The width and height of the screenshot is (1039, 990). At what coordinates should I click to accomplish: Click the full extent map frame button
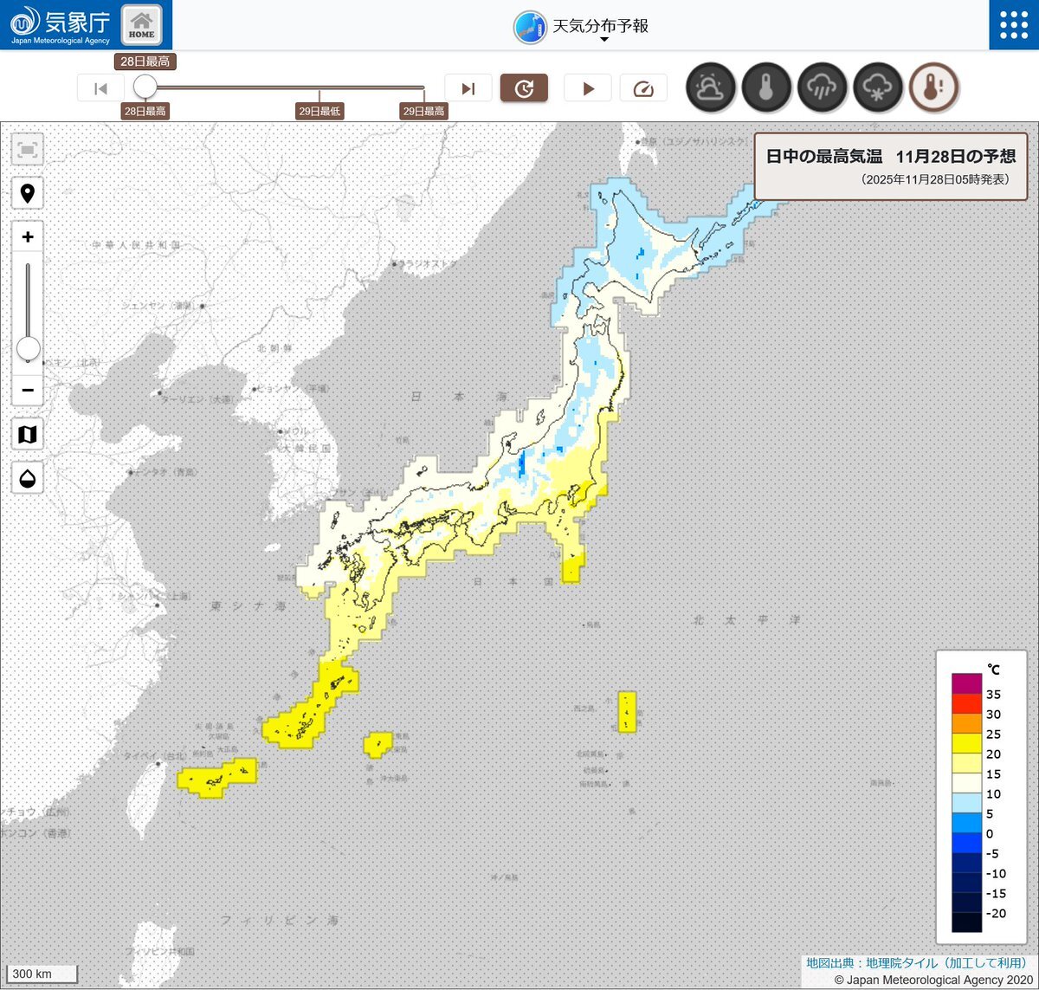click(x=28, y=150)
